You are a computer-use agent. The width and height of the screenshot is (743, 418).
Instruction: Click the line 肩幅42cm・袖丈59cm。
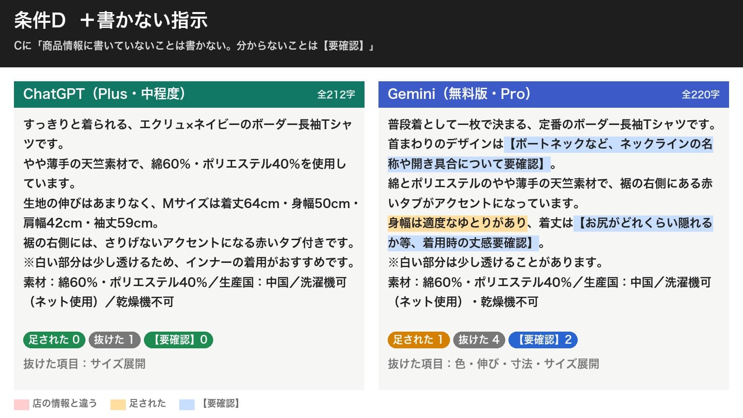[91, 223]
